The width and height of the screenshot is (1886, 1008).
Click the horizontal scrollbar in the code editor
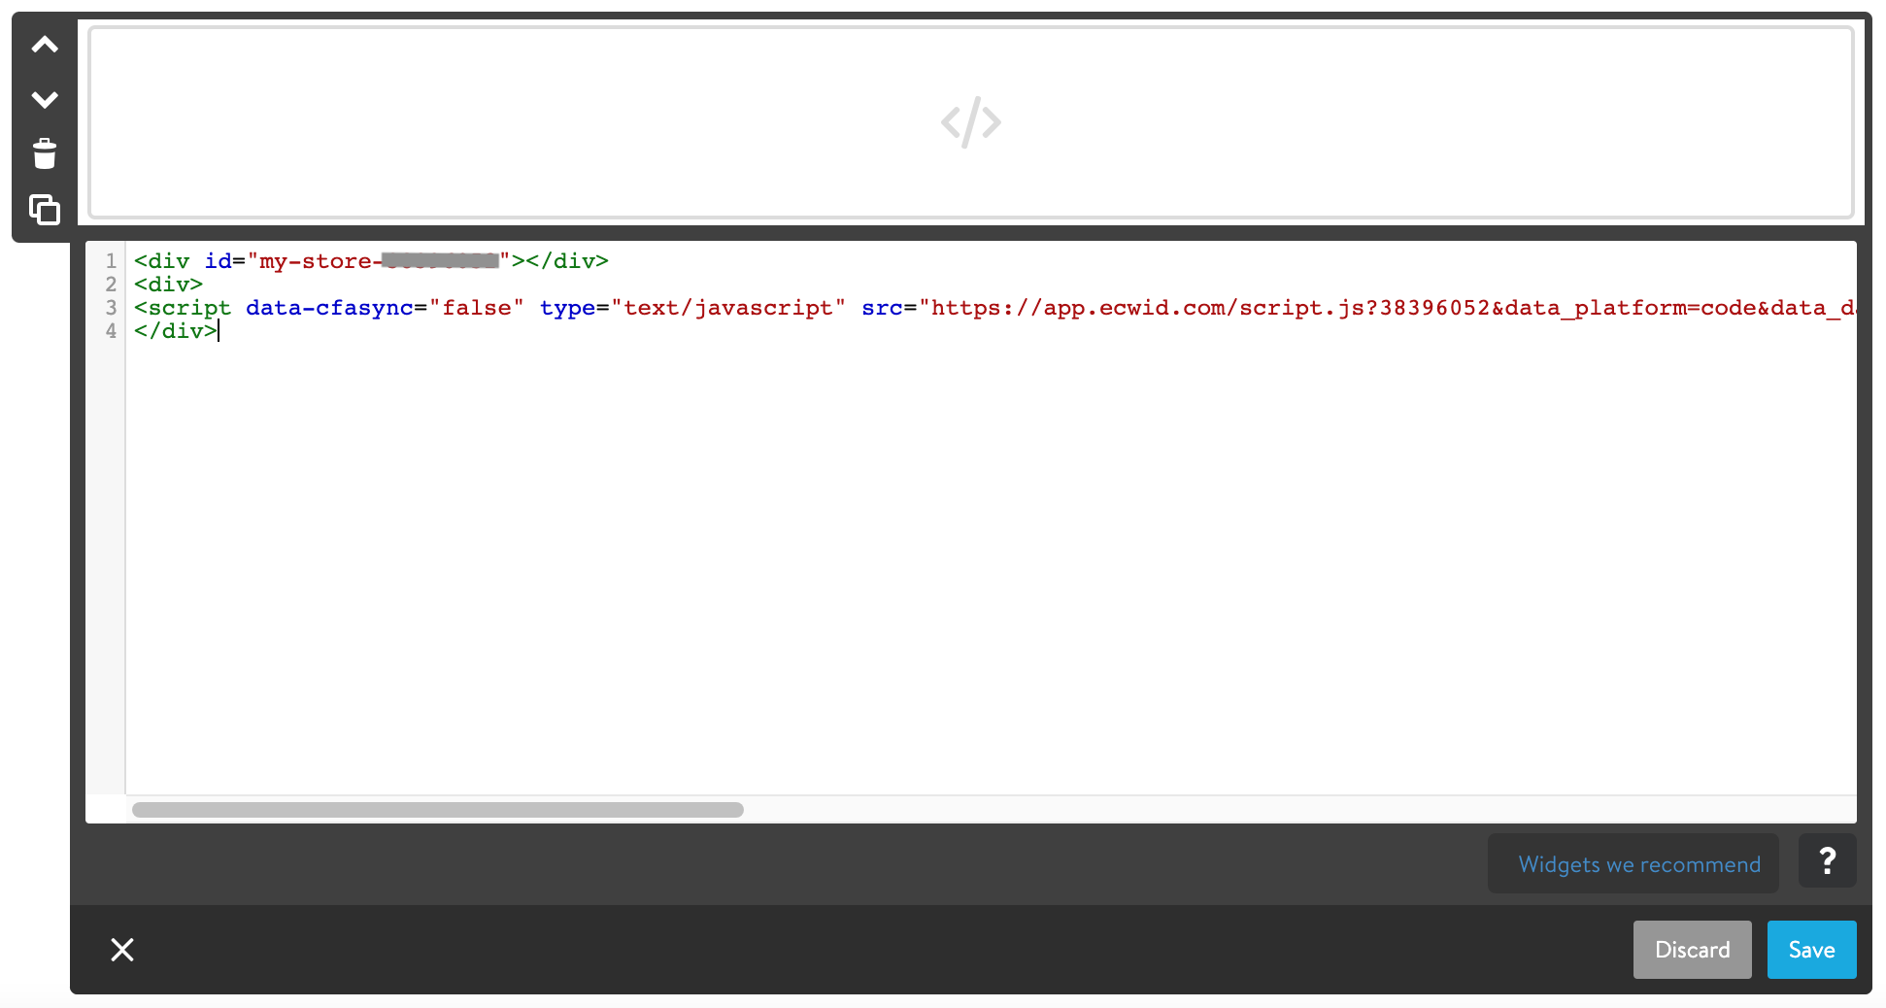tap(438, 810)
